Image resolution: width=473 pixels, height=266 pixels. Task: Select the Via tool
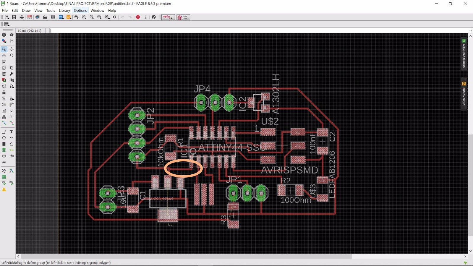point(4,150)
